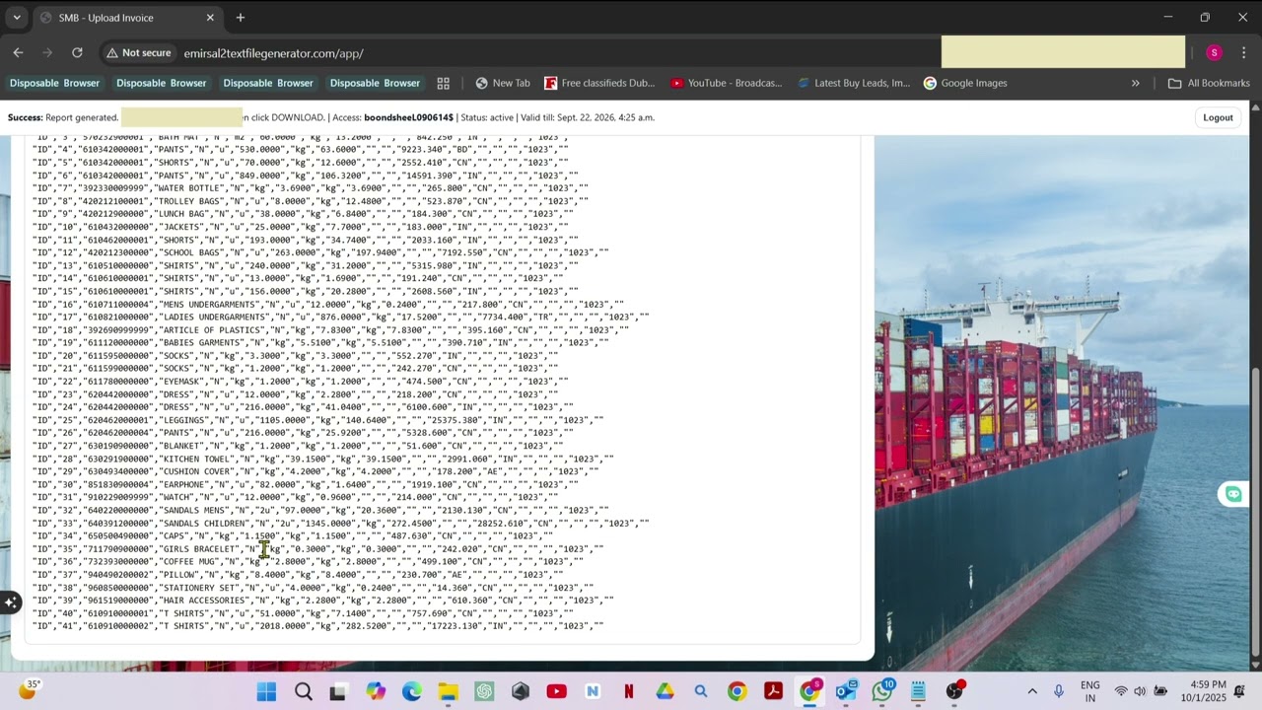Close the SMB - Upload Invoice tab
Screen dimensions: 1262x710
click(210, 18)
